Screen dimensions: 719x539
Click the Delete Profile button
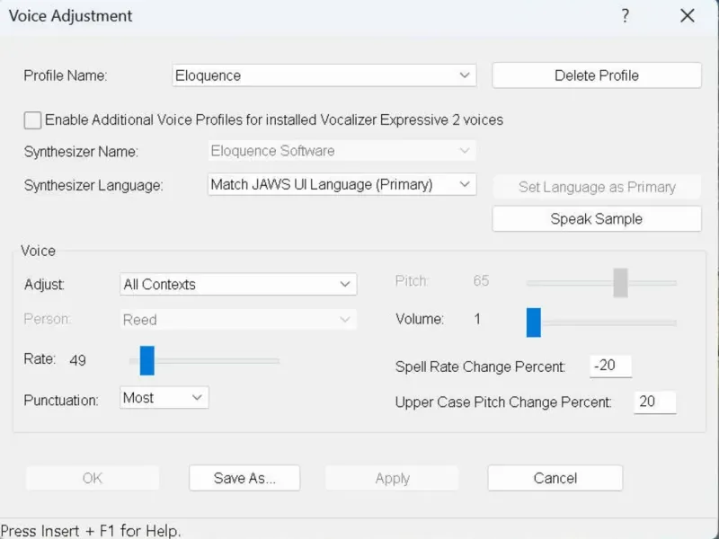tap(597, 76)
